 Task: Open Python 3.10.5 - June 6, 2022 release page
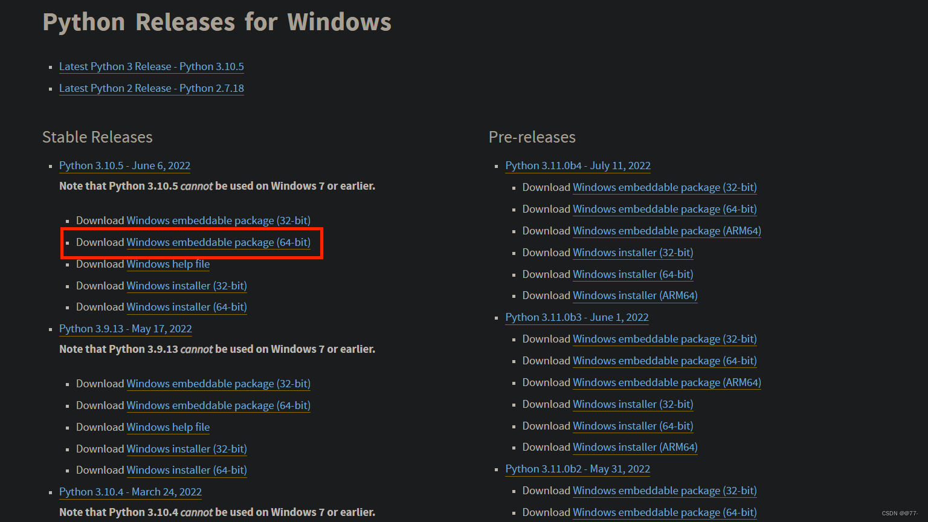coord(124,166)
